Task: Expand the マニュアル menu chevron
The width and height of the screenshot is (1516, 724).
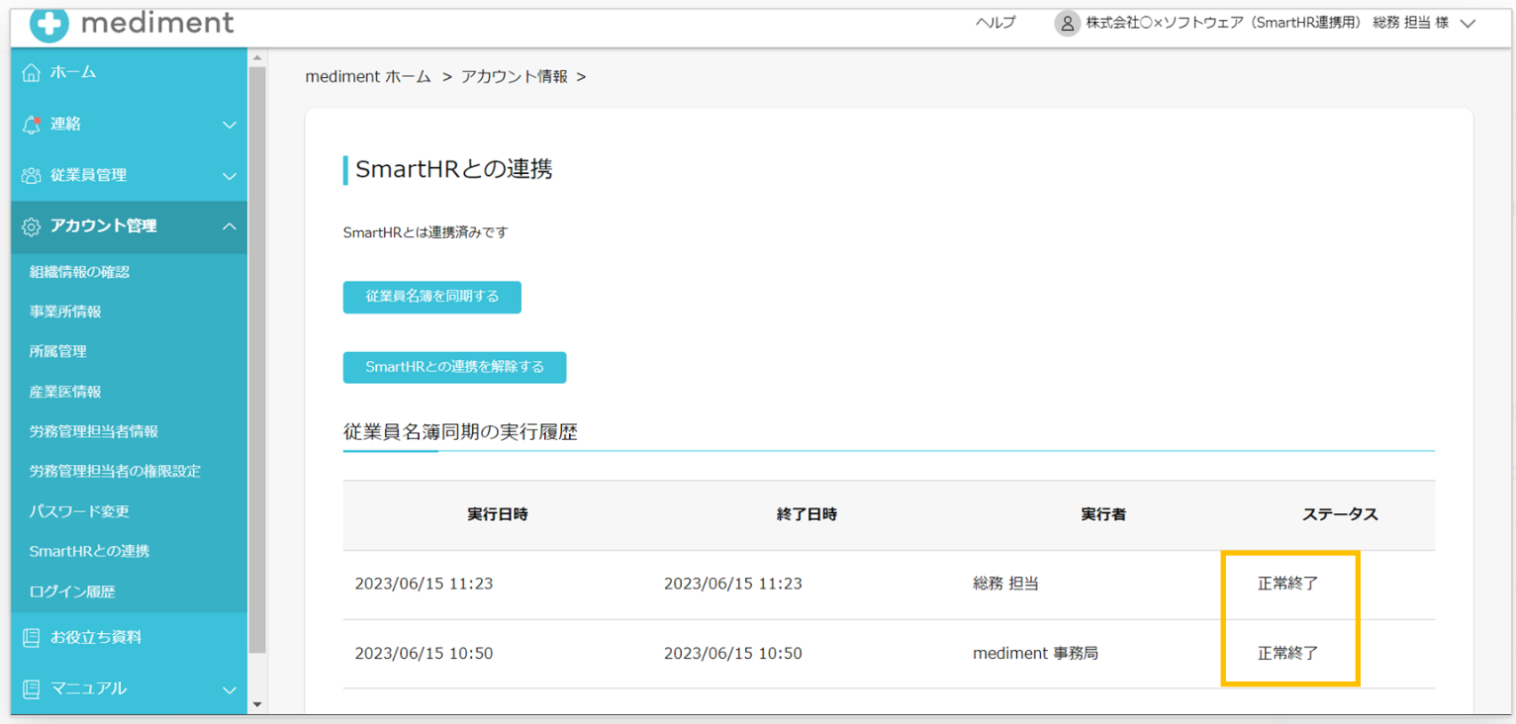Action: point(230,689)
